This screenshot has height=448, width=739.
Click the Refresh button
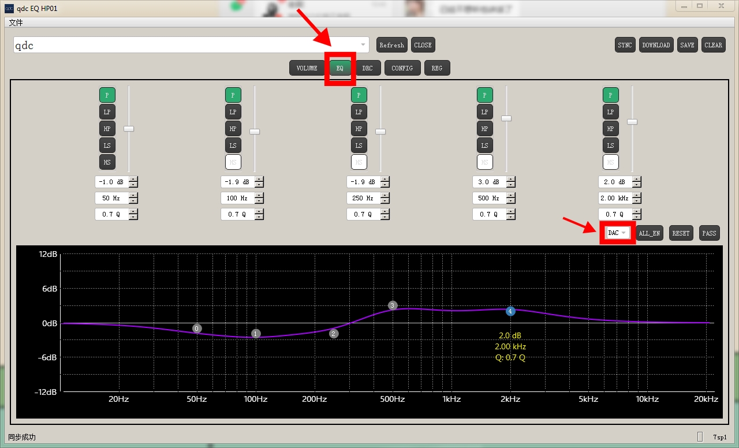click(x=391, y=45)
